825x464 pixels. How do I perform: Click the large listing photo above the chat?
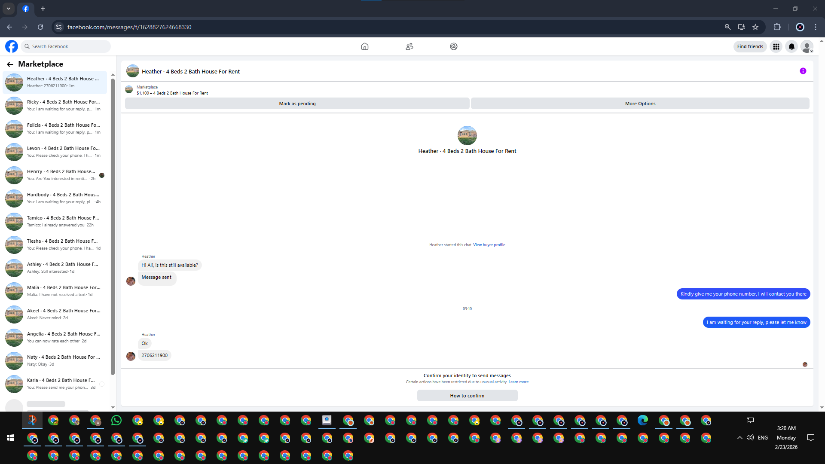point(467,135)
